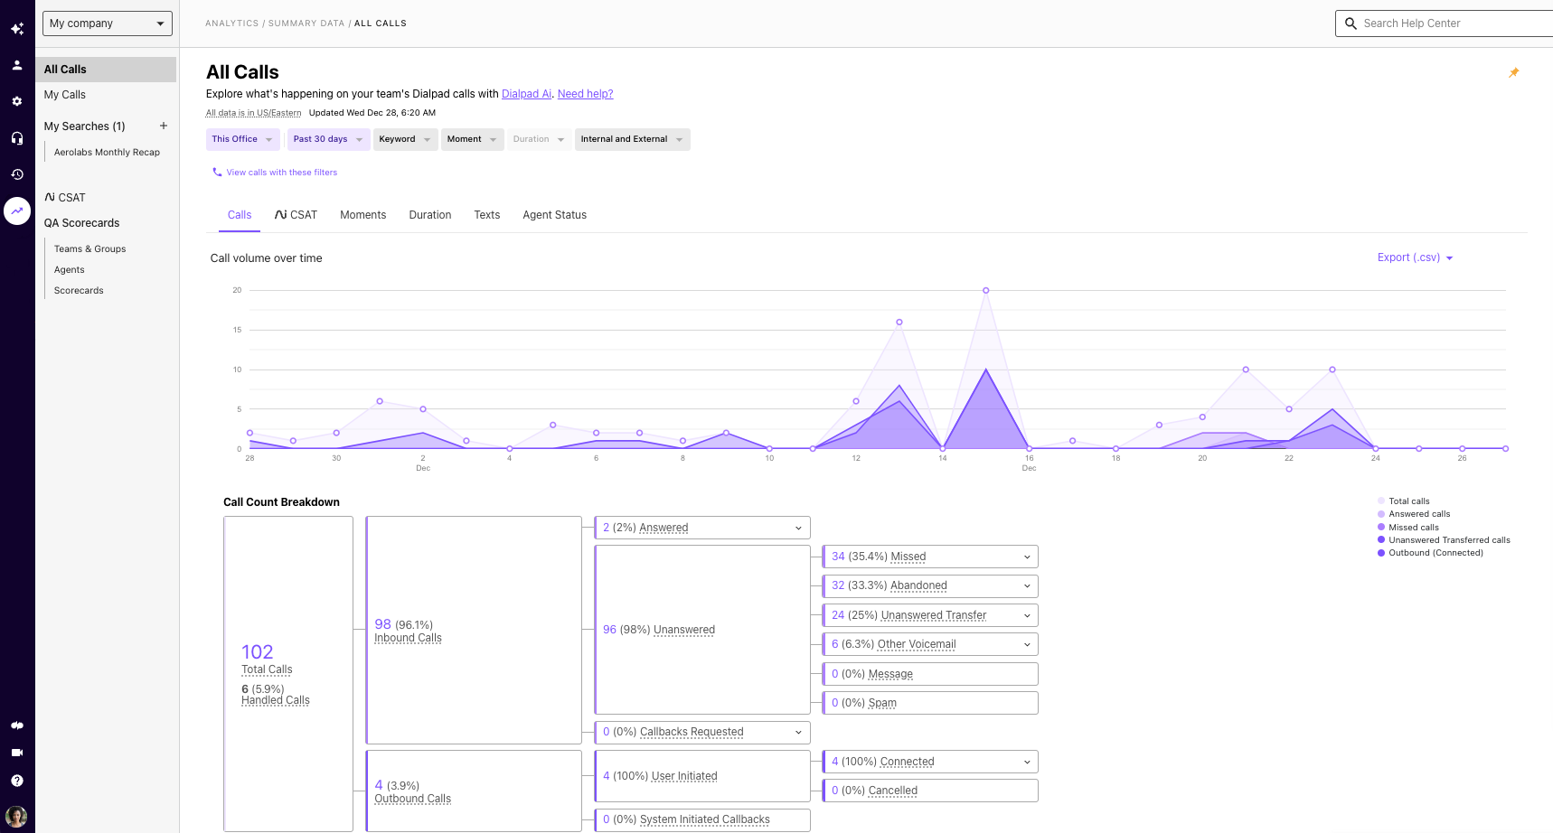Add a new saved search with plus icon

(x=164, y=126)
